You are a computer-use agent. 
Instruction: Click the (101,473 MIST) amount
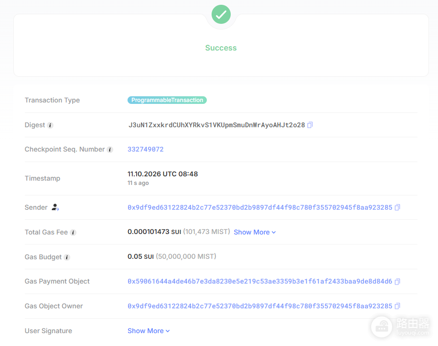[x=206, y=232]
